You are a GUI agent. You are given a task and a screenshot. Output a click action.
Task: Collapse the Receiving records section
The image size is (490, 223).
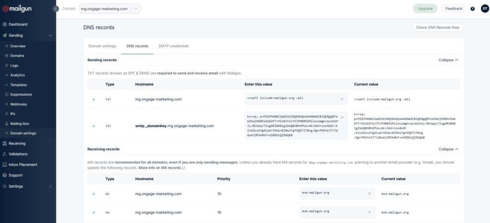448,149
